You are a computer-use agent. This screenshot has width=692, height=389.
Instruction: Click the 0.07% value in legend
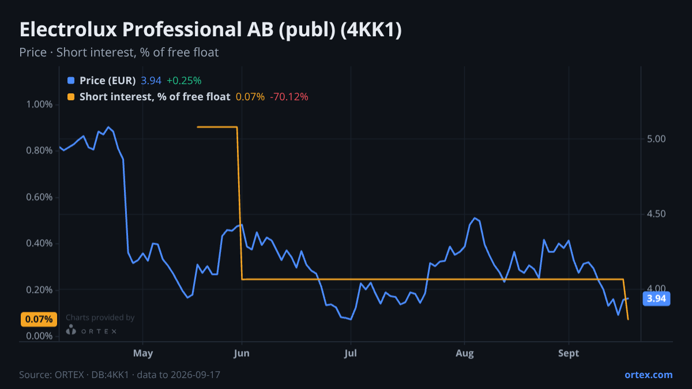coord(250,97)
